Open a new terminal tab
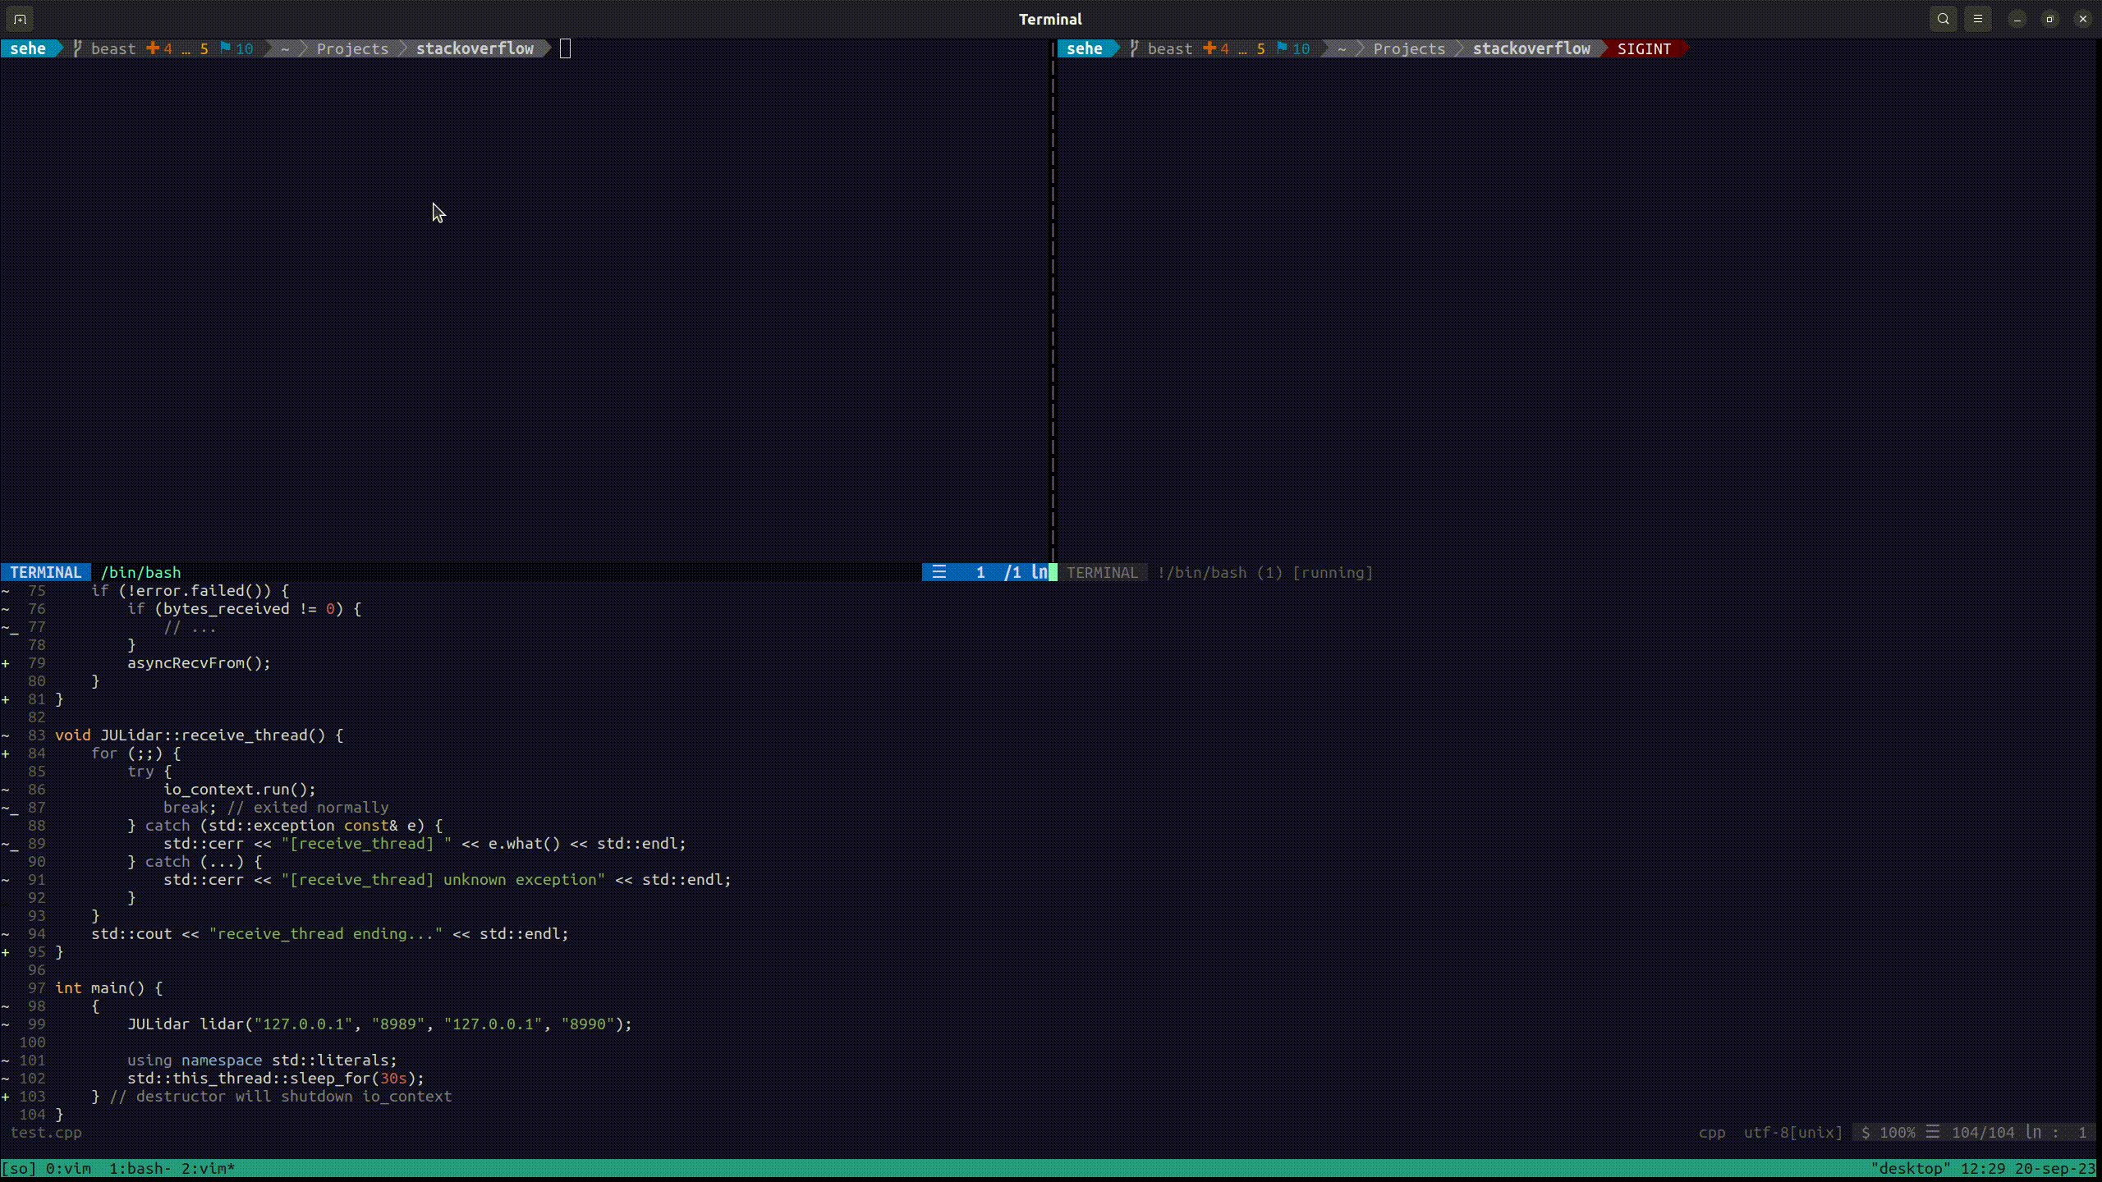The image size is (2102, 1182). pyautogui.click(x=19, y=18)
